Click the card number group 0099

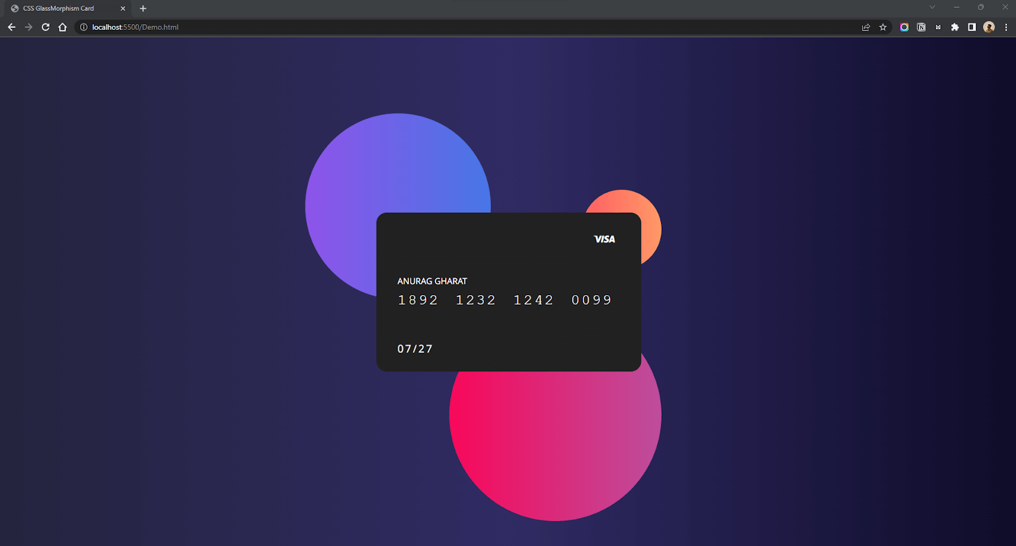[591, 300]
